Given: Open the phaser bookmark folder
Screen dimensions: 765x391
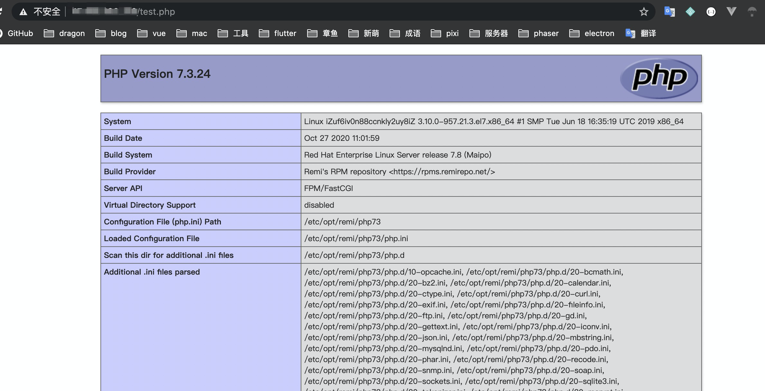Looking at the screenshot, I should point(539,33).
